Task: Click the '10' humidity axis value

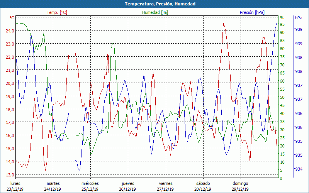Action: 282,162
